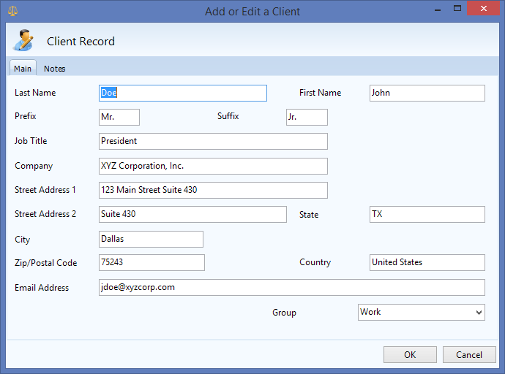Select the Main tab

click(23, 69)
